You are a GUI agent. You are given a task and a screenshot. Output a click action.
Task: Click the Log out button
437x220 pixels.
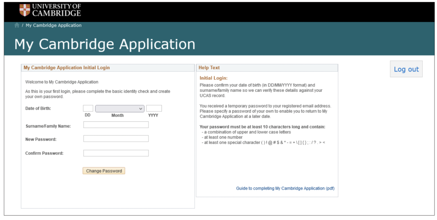click(x=406, y=69)
